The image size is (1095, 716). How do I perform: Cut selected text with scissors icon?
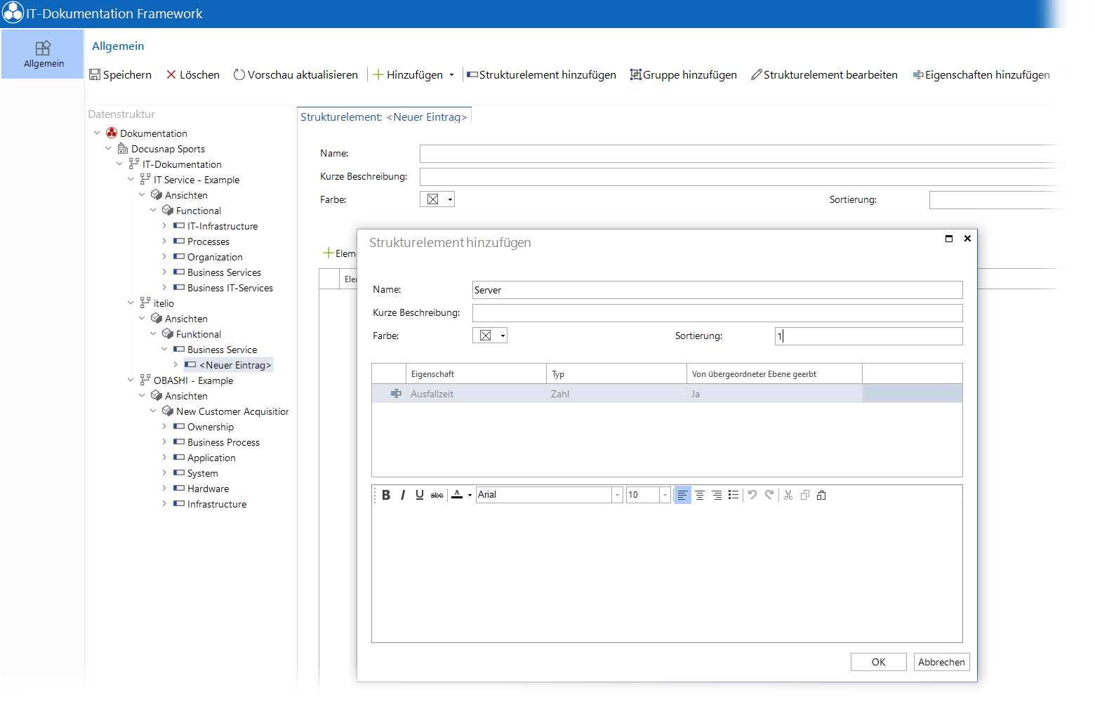coord(788,495)
